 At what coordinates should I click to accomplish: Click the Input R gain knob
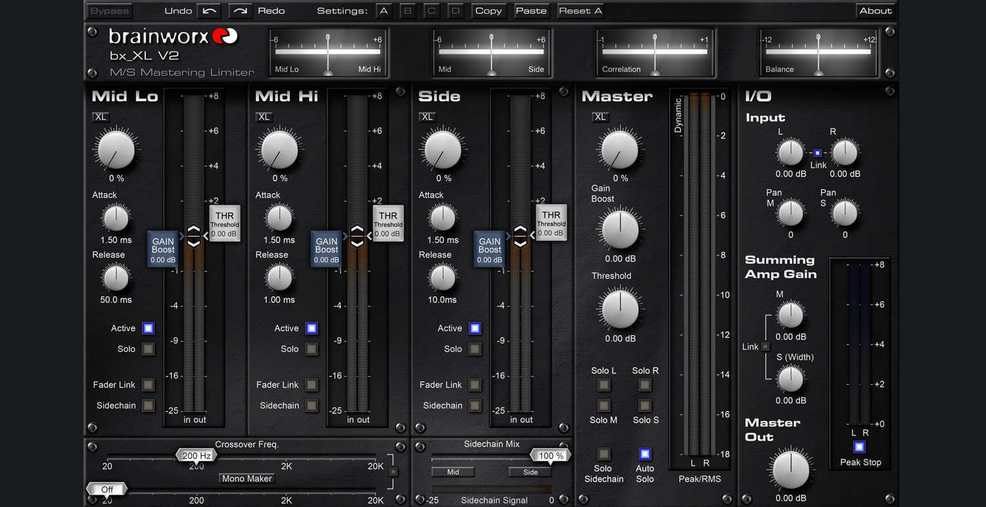(845, 153)
